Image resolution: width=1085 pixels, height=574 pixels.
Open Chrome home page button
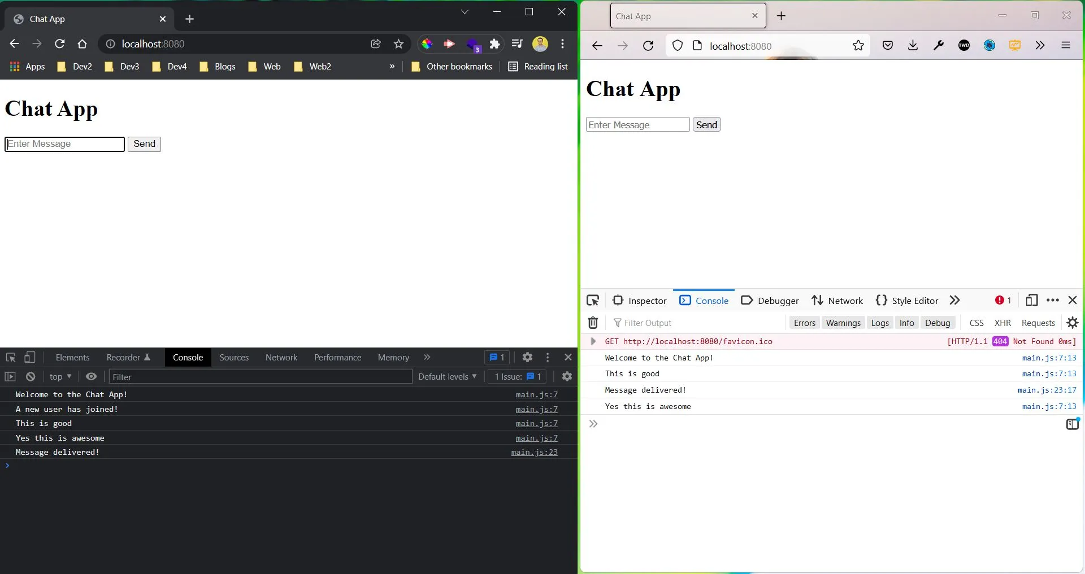pyautogui.click(x=82, y=44)
